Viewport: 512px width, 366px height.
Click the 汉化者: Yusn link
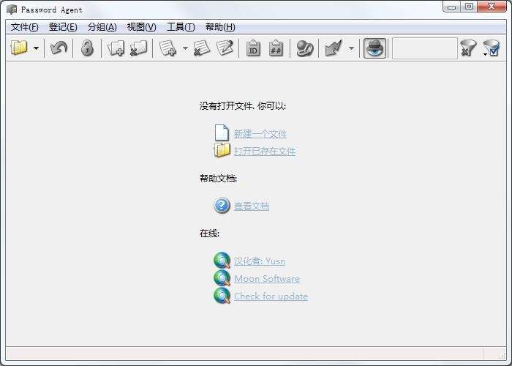[260, 261]
